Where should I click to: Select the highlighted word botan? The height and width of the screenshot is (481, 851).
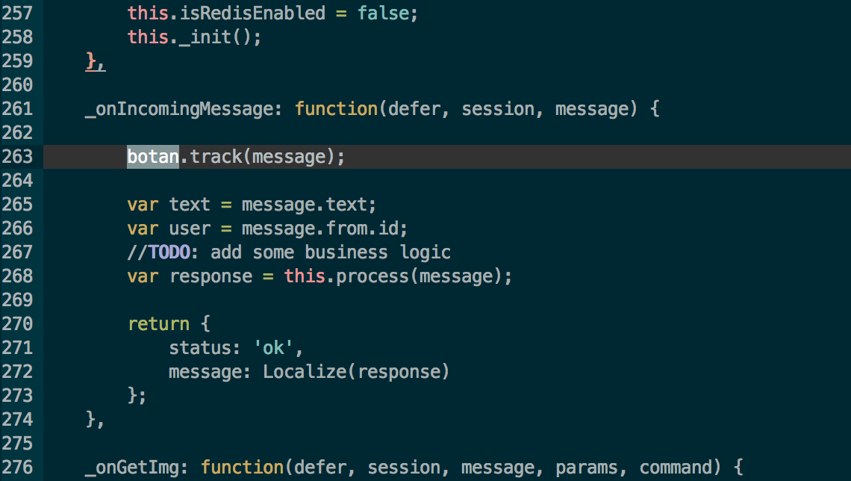152,157
